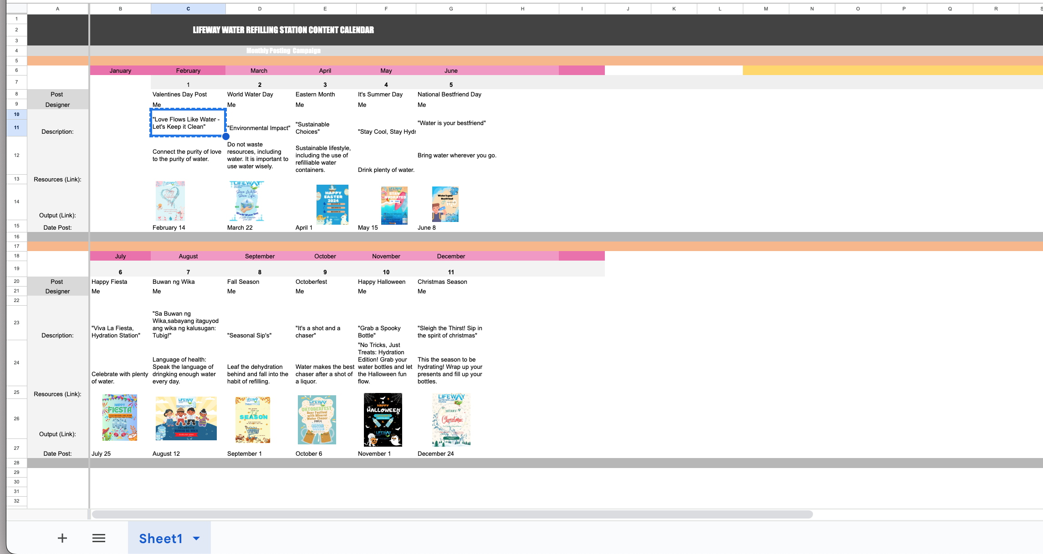Select column C header
Image resolution: width=1043 pixels, height=554 pixels.
coord(188,9)
